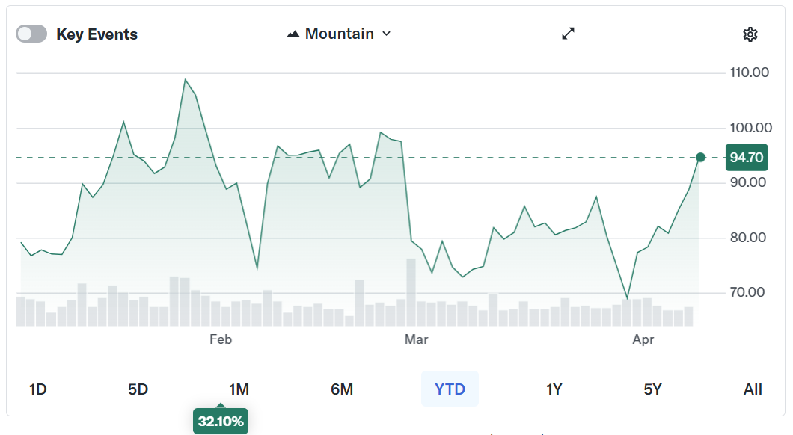Open chart display options via the chevron
This screenshot has width=793, height=435.
point(386,34)
